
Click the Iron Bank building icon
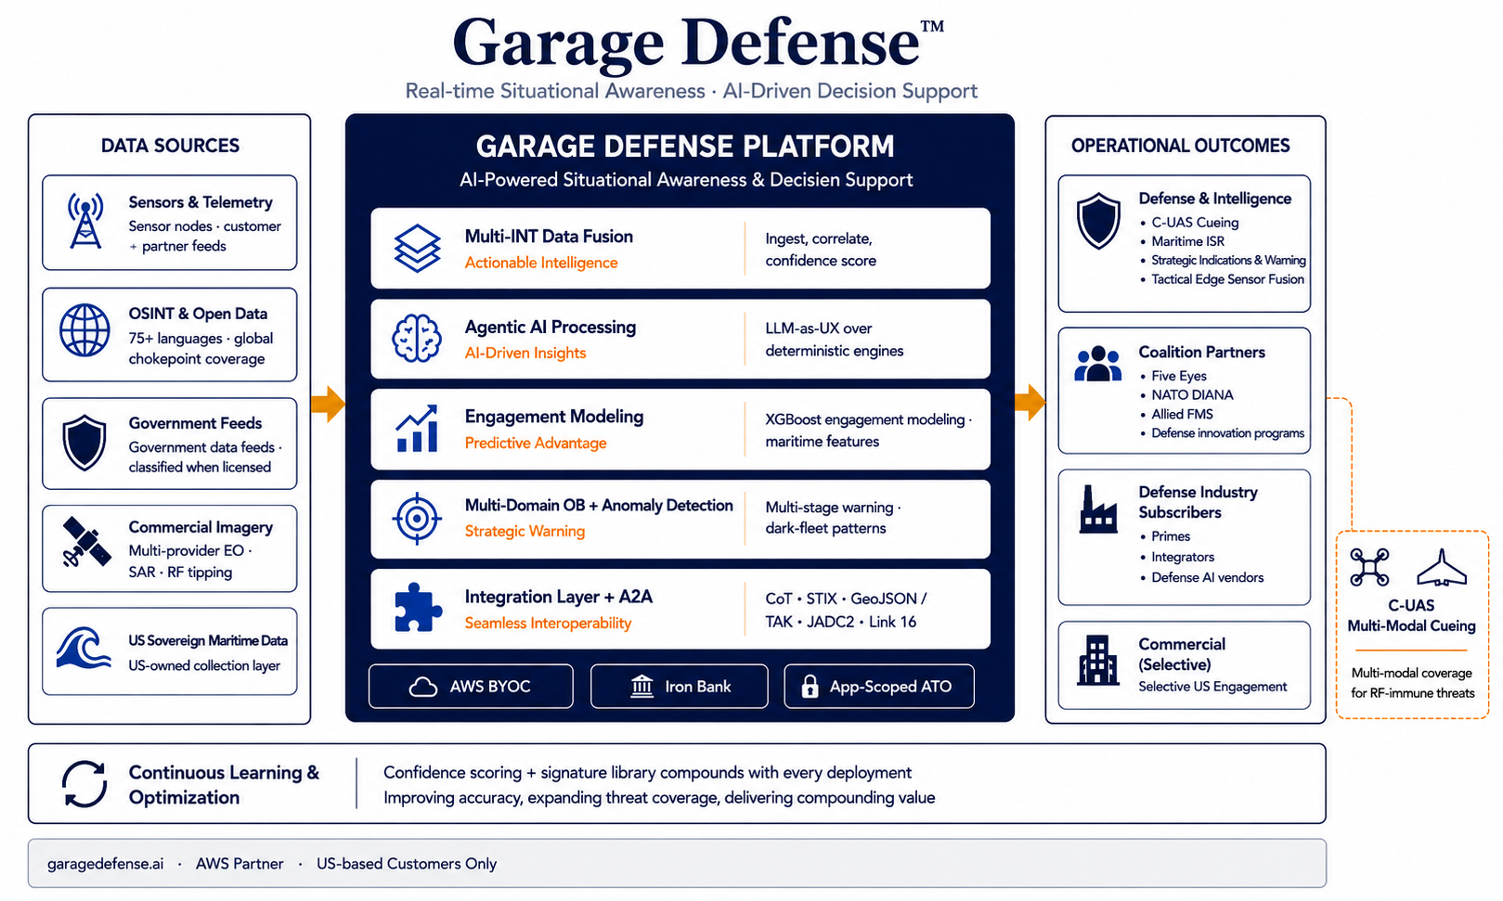[641, 687]
